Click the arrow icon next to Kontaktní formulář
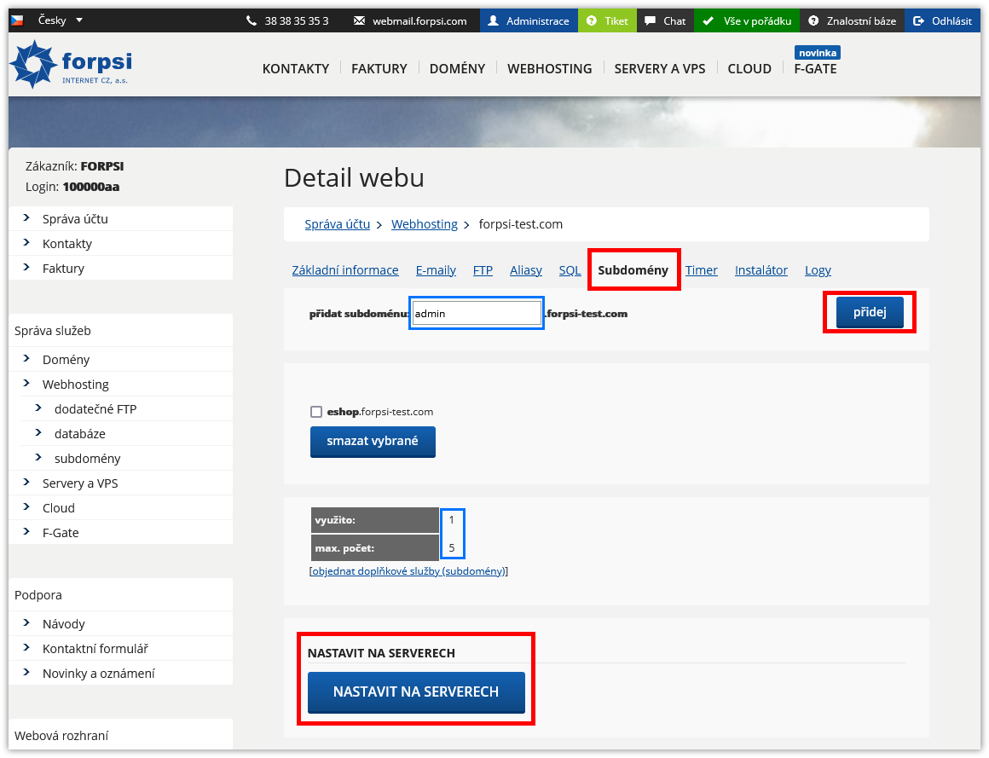The width and height of the screenshot is (989, 758). point(26,647)
